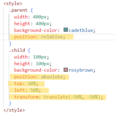Click the .parent selector

(x=18, y=10)
